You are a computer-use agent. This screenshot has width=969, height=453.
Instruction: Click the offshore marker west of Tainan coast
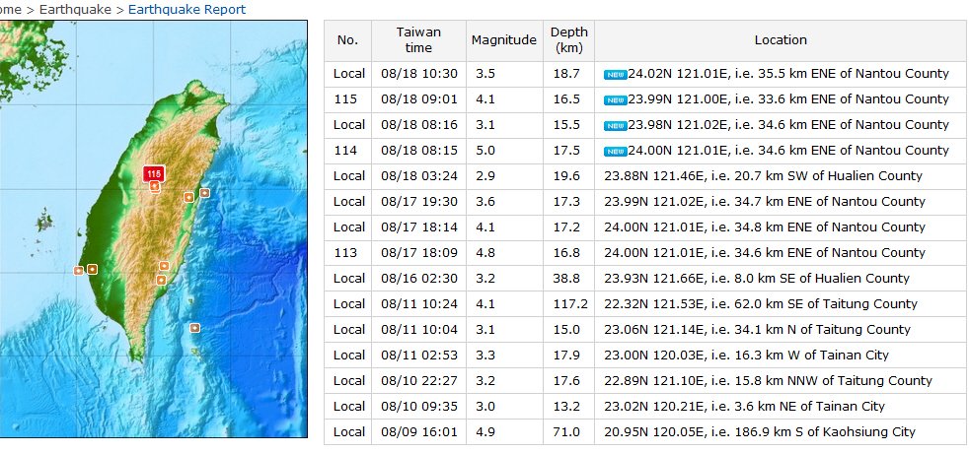[x=79, y=271]
